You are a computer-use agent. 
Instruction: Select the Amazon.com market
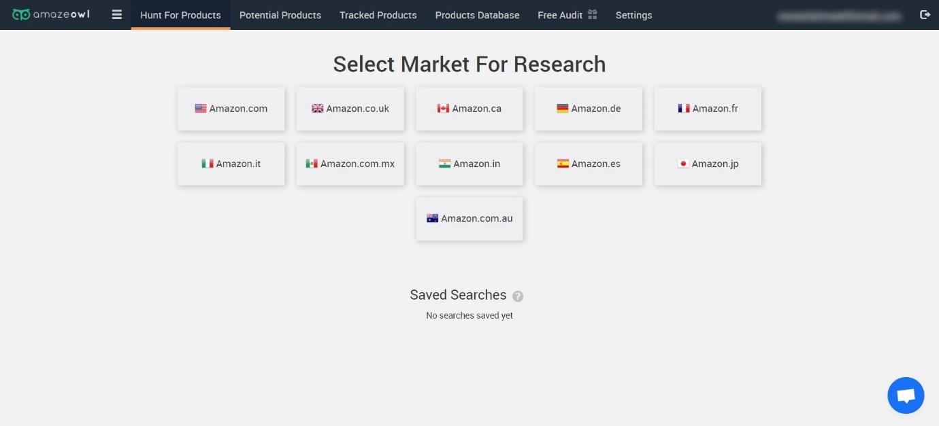pyautogui.click(x=231, y=109)
